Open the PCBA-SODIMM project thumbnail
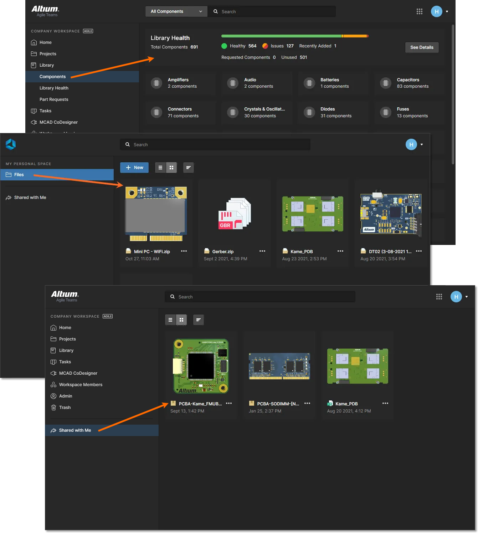The image size is (478, 533). click(x=279, y=366)
